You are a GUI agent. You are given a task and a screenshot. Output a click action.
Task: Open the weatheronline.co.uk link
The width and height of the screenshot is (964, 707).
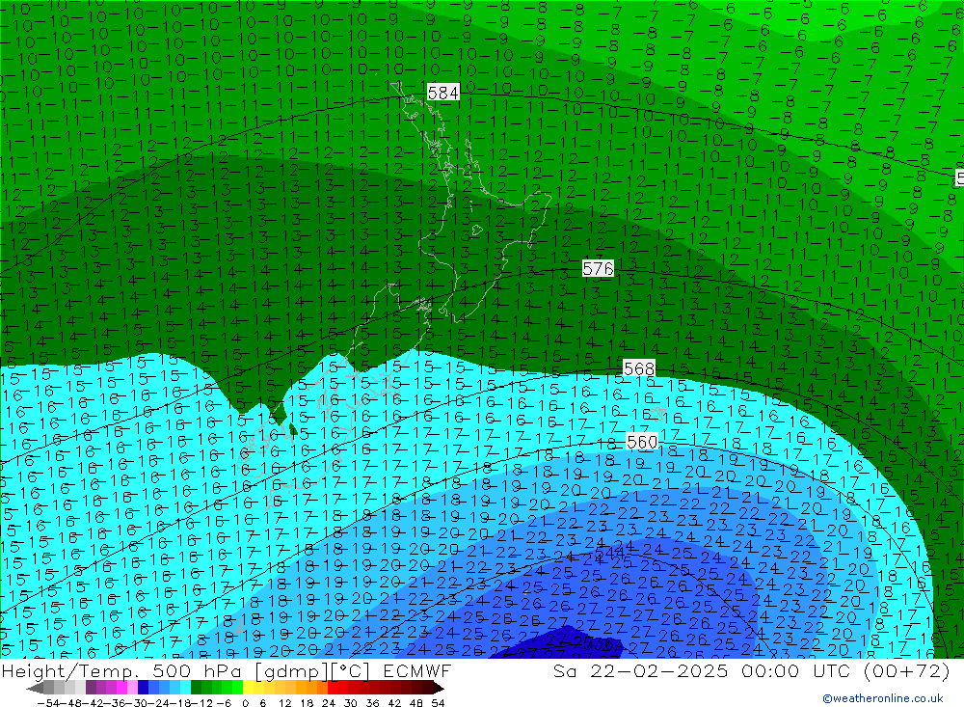click(x=883, y=698)
